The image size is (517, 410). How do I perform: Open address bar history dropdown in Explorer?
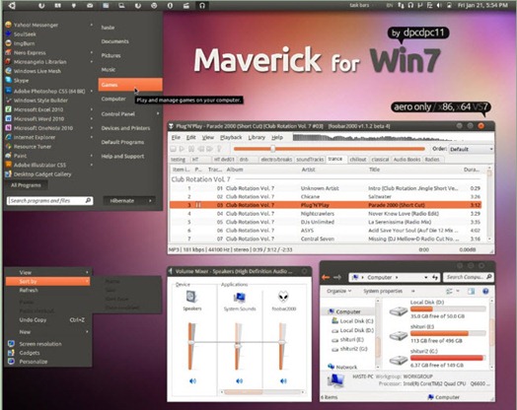pyautogui.click(x=425, y=277)
